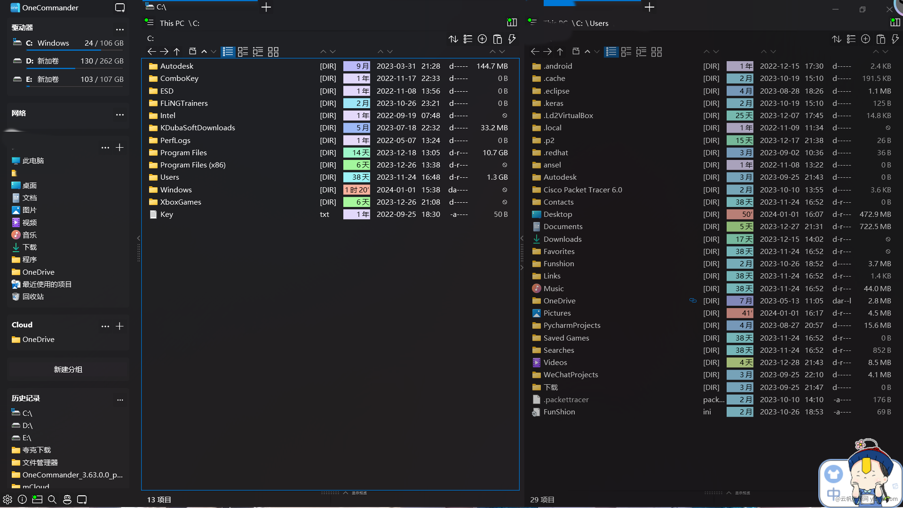Toggle columns layout icon at top right of right pane
Image resolution: width=903 pixels, height=508 pixels.
tap(895, 22)
